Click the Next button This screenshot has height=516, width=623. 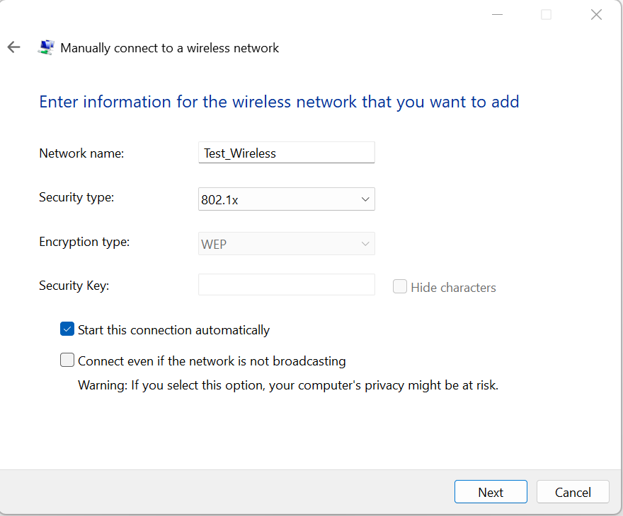point(491,492)
